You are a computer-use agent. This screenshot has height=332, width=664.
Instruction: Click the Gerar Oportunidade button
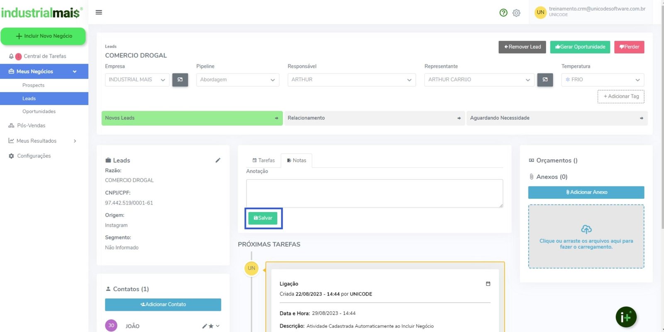[580, 47]
